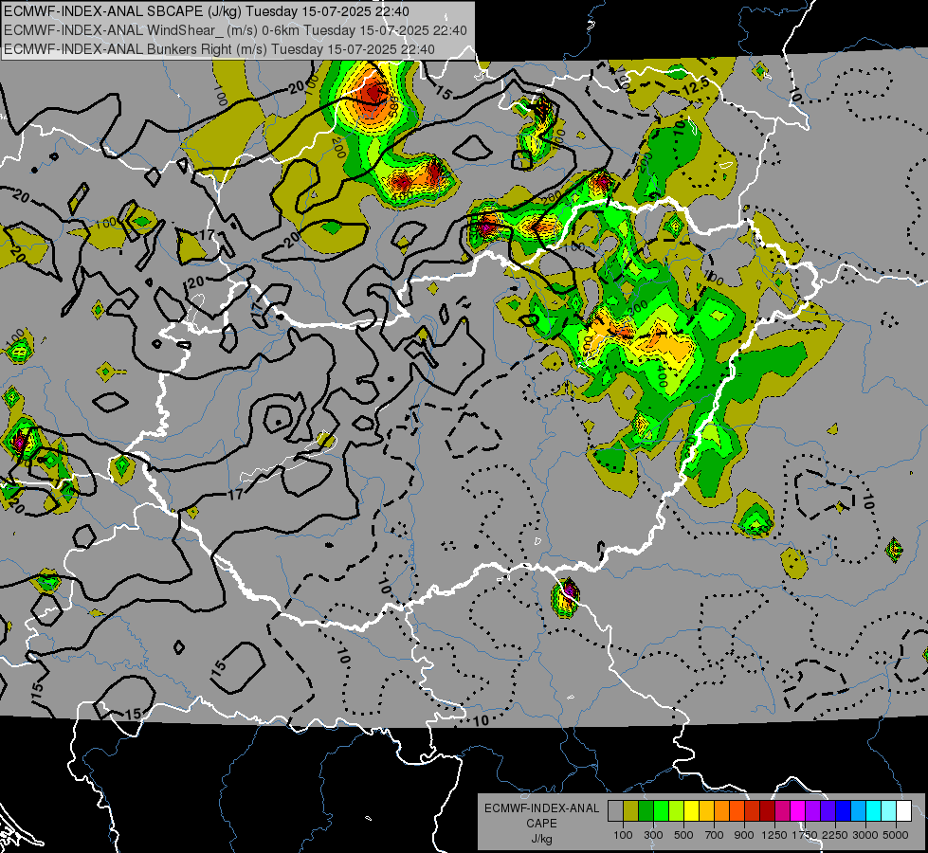This screenshot has height=853, width=928.
Task: Click the 500 tick label in legend
Action: coord(683,835)
